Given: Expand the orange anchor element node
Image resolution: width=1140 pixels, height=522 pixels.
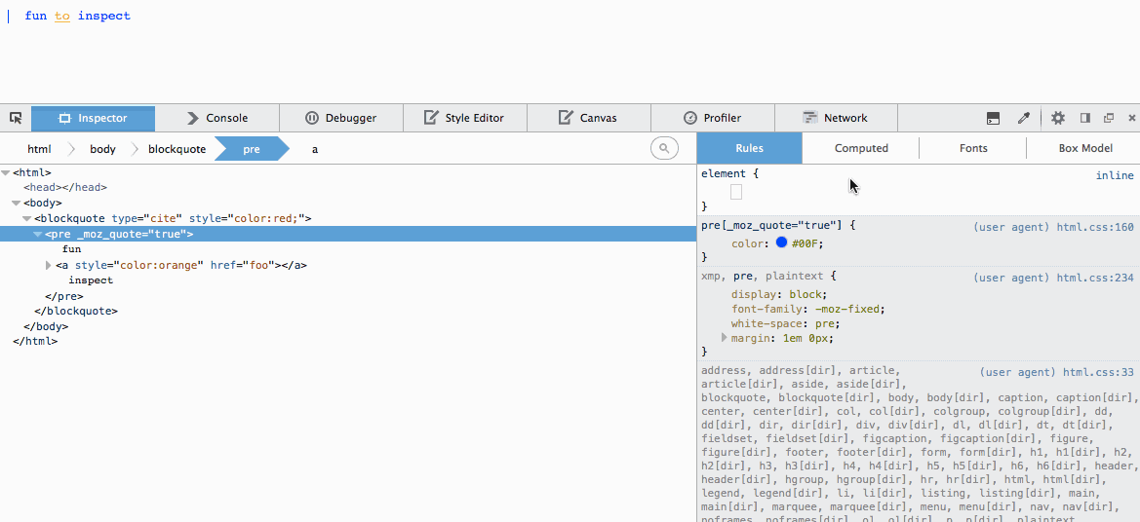Looking at the screenshot, I should (x=49, y=265).
